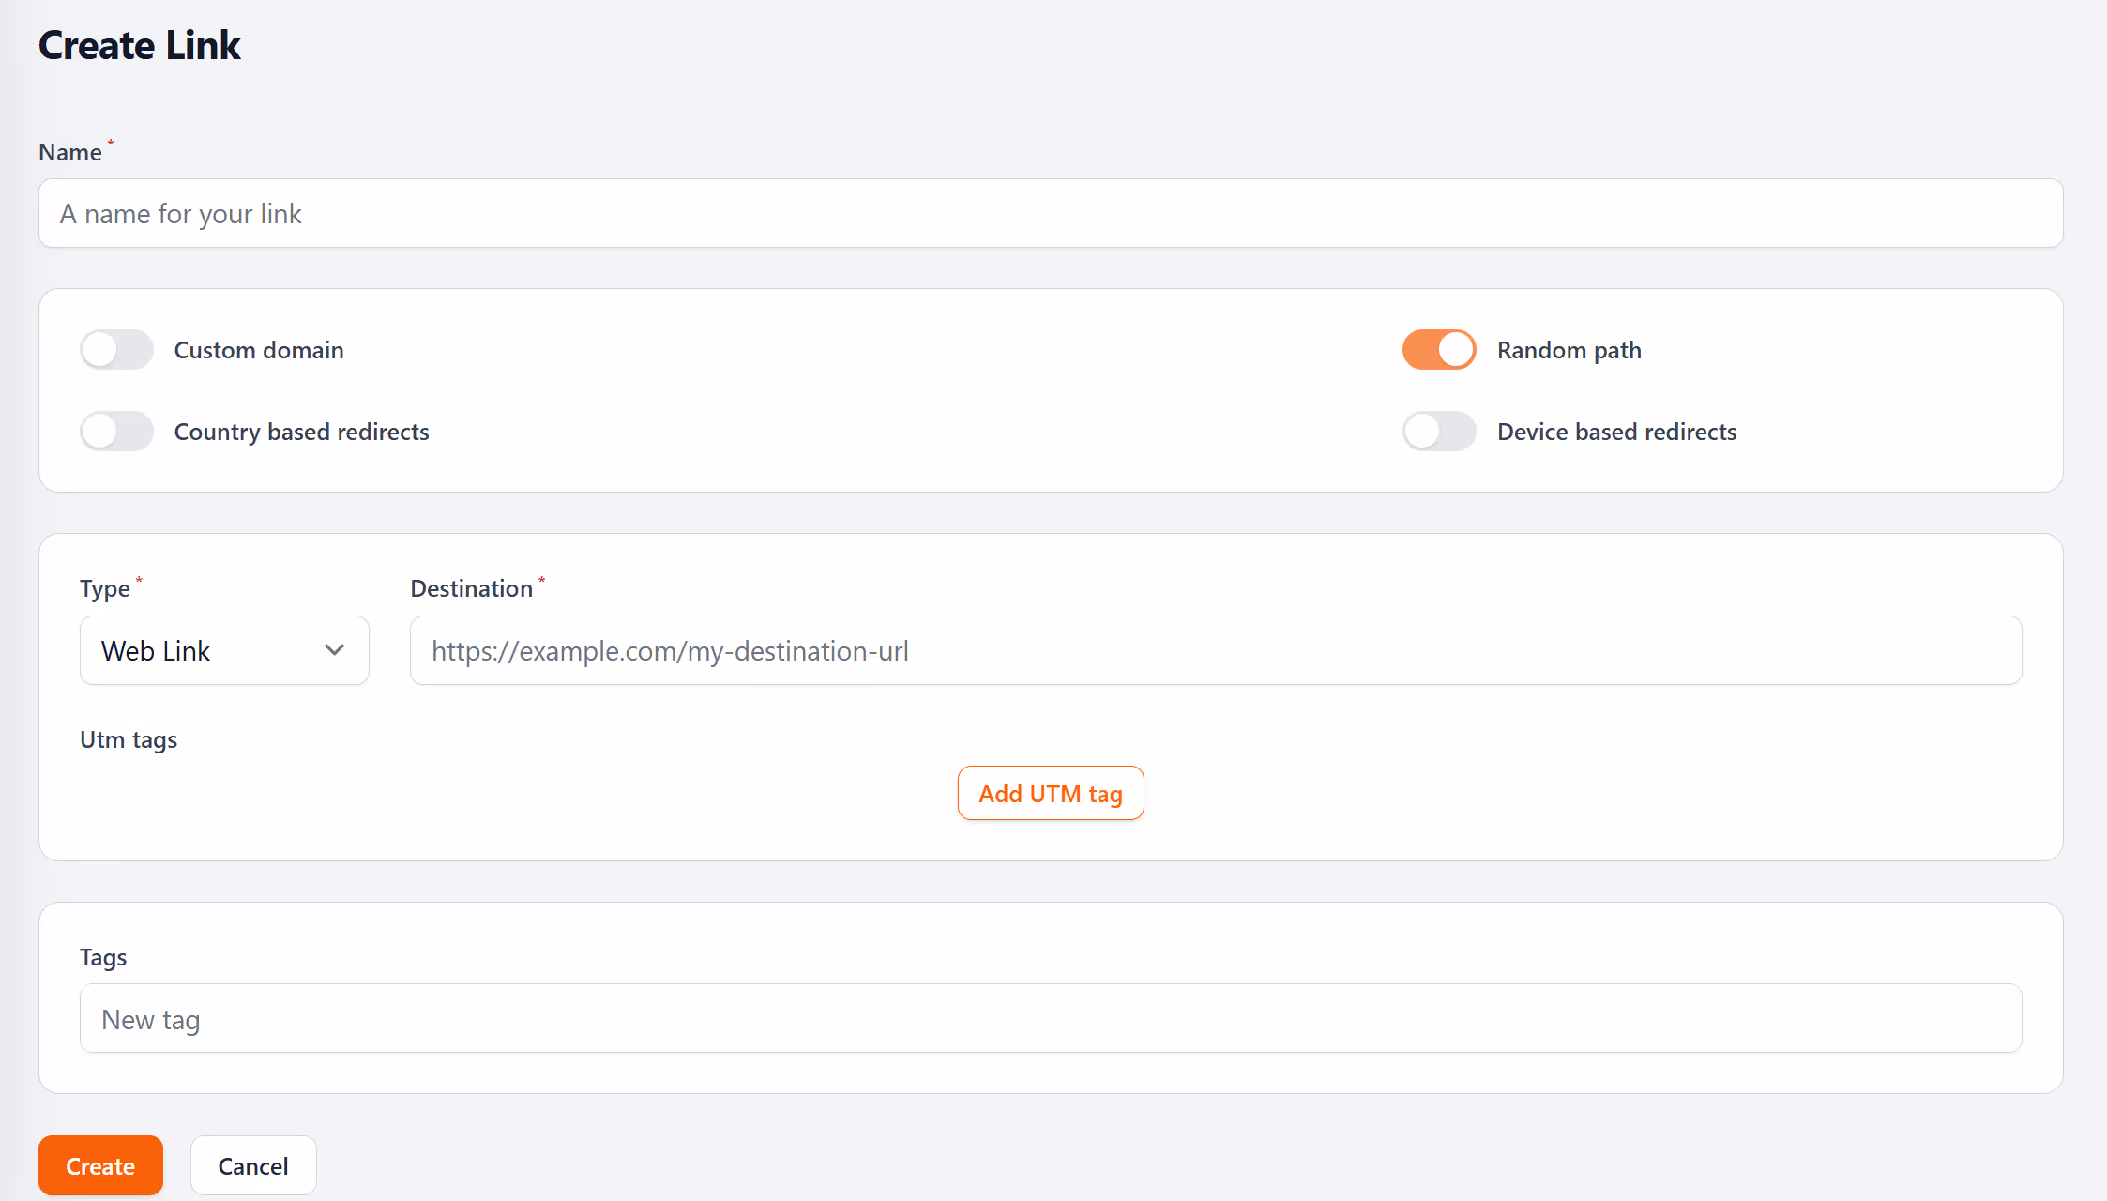Cancel creating the link
This screenshot has height=1201, width=2107.
click(252, 1165)
